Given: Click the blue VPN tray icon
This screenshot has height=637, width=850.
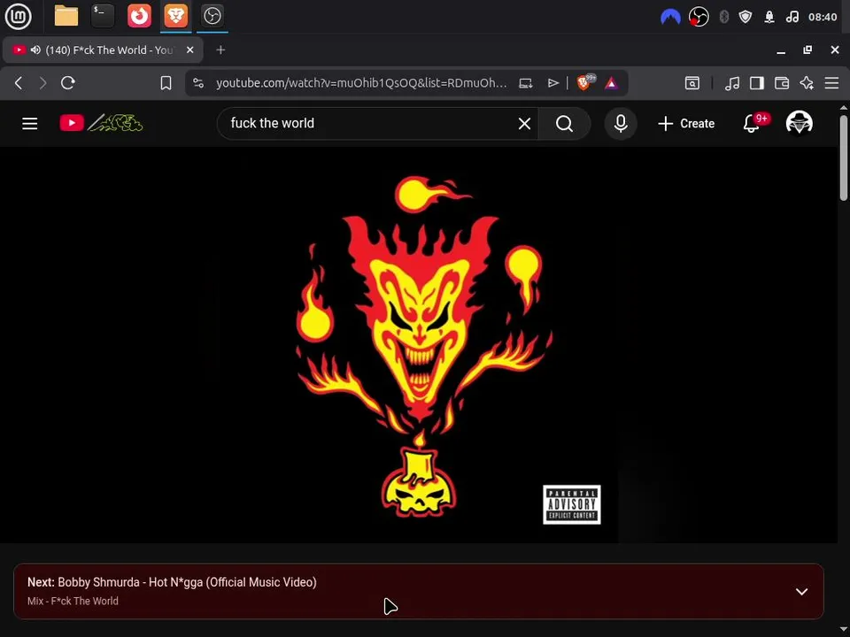Looking at the screenshot, I should click(670, 17).
